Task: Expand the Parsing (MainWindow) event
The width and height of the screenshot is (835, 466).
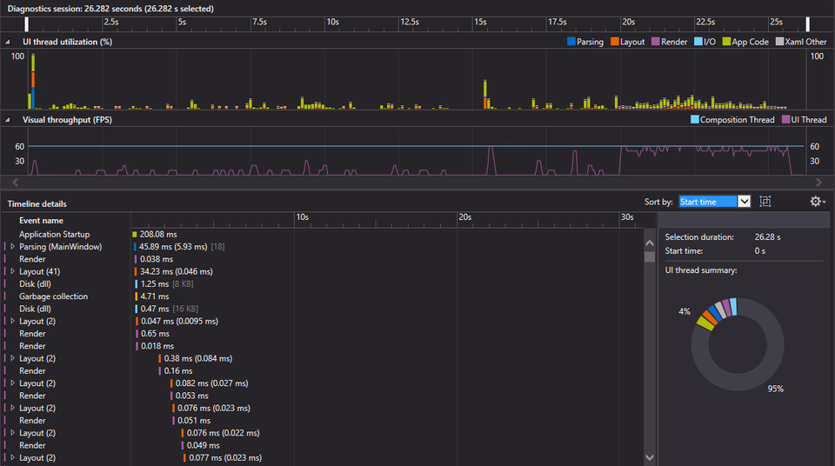Action: coord(13,247)
